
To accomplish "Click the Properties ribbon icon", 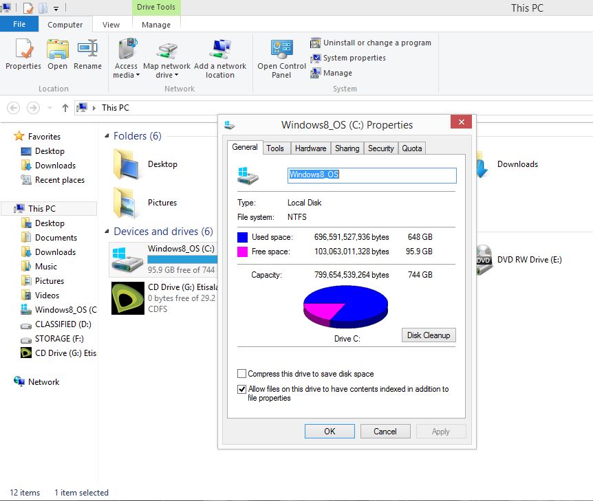I will pyautogui.click(x=23, y=54).
